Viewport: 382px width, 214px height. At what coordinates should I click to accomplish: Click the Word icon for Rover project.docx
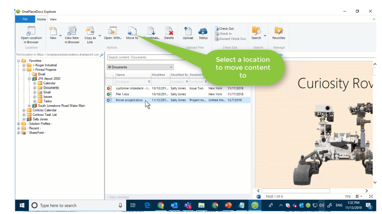point(109,100)
